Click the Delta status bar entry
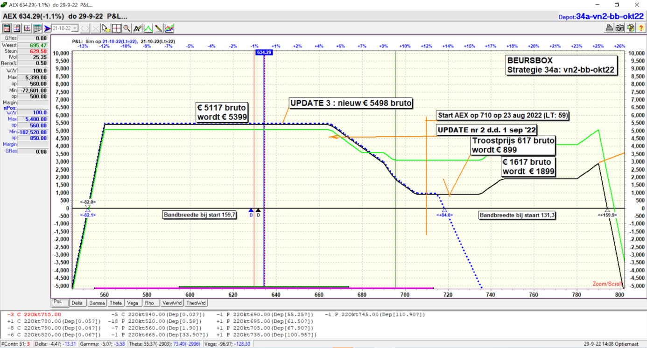This screenshot has width=647, height=348. coord(55,344)
